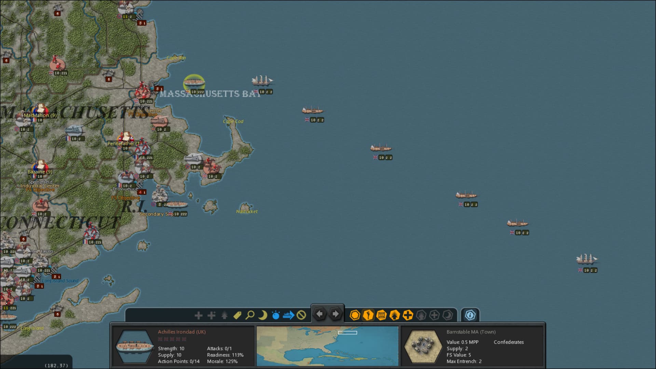This screenshot has width=656, height=369.
Task: Click the elite reinforce double-plus icon
Action: [211, 315]
